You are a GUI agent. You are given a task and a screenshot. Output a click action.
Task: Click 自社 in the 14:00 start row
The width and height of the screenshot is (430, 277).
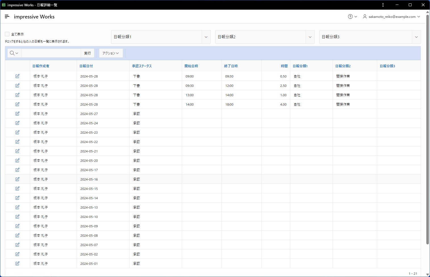click(297, 104)
